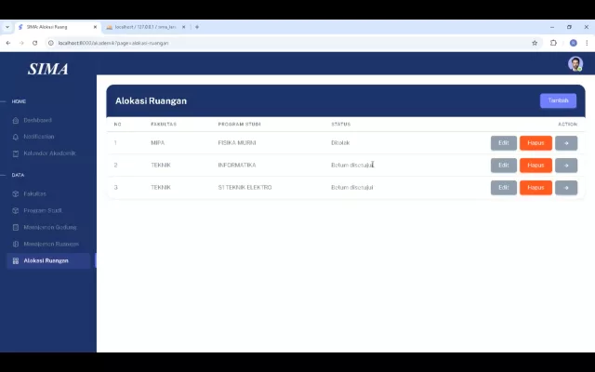Open Manajemen Gedung page
595x372 pixels.
[x=50, y=227]
